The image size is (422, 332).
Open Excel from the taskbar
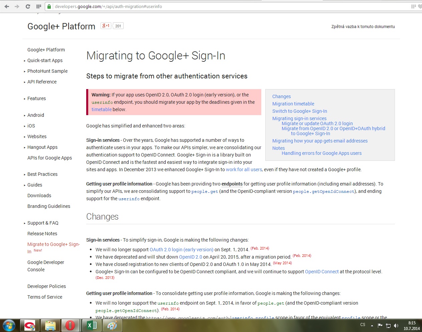(92, 325)
